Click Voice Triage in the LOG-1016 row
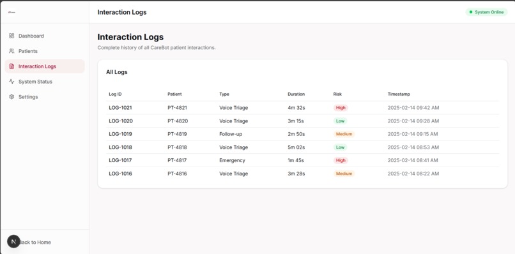Screen dimensions: 515x254 (x=233, y=174)
